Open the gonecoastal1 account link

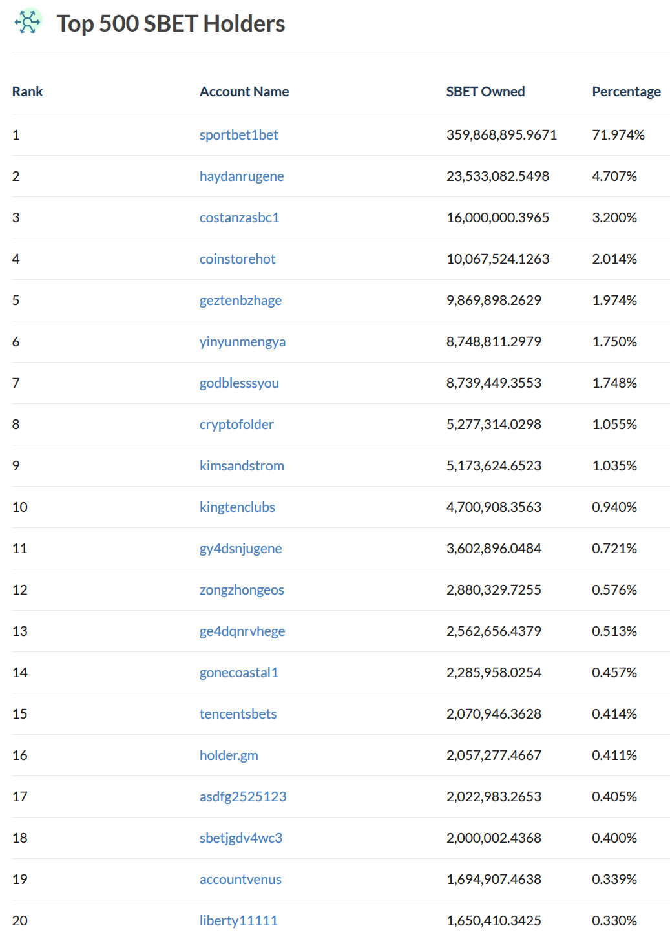coord(238,673)
